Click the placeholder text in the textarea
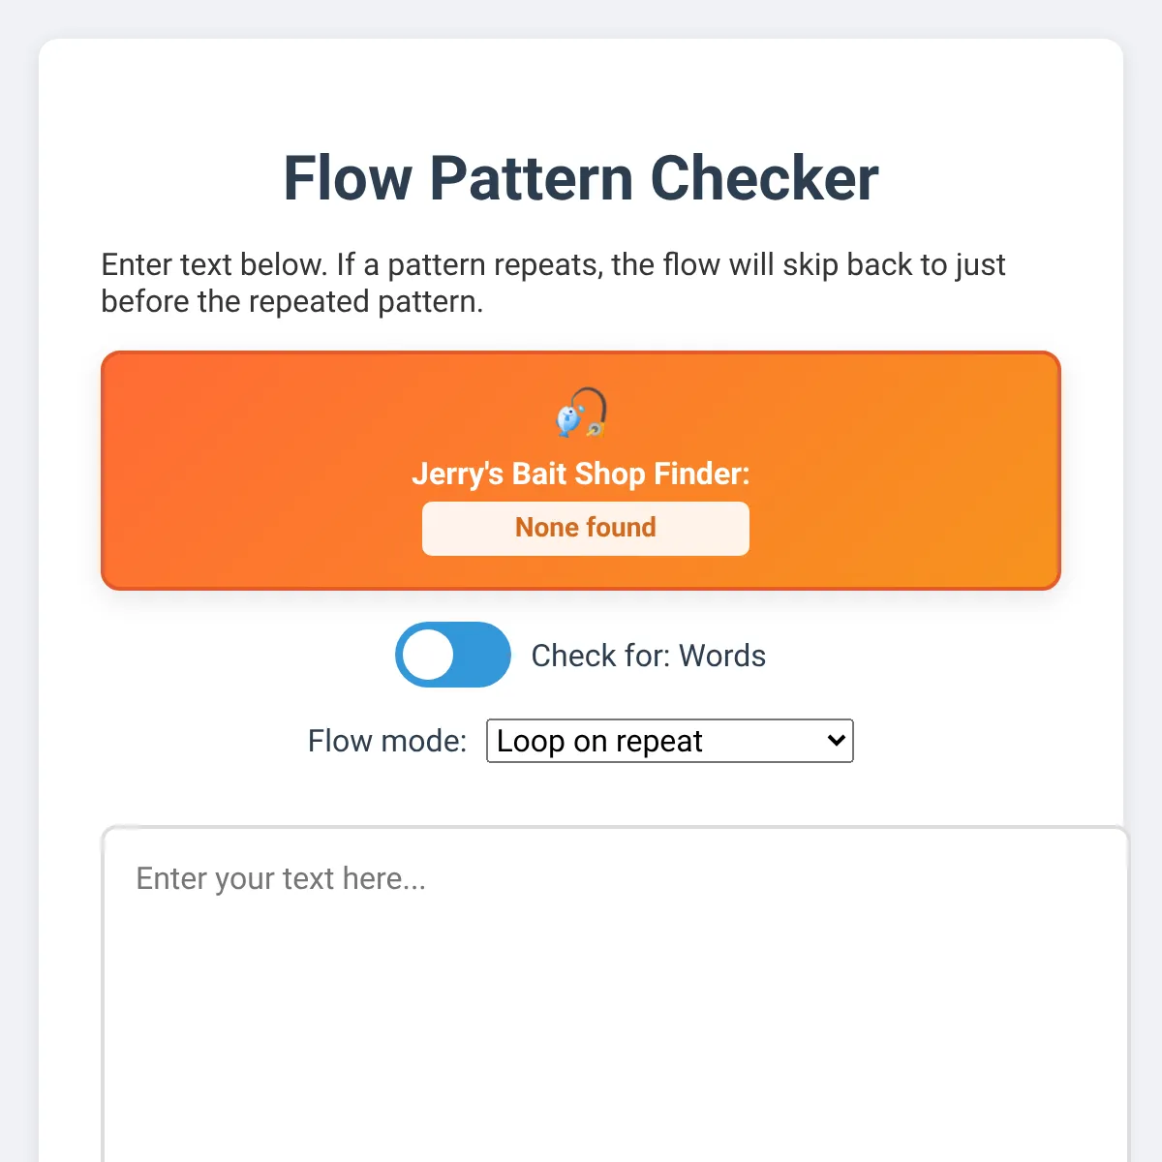 click(281, 878)
